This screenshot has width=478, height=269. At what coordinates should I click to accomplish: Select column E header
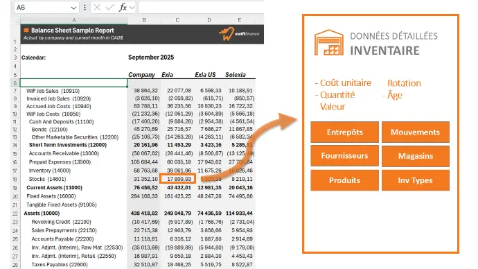[x=240, y=20]
